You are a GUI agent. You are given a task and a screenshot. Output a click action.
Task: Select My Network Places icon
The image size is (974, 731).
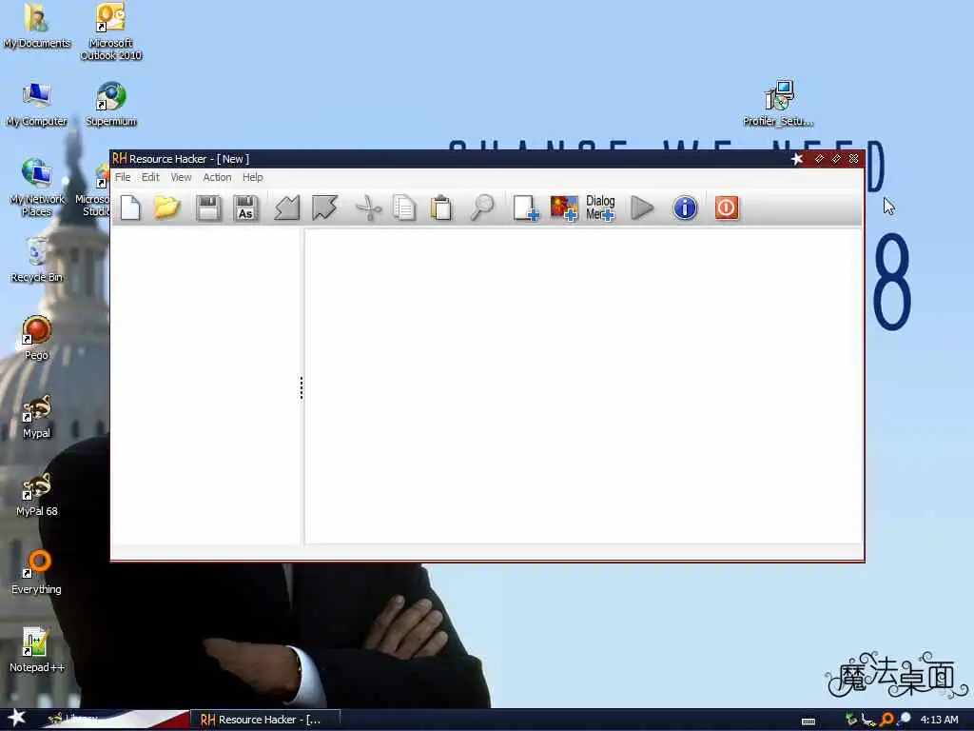pyautogui.click(x=37, y=188)
